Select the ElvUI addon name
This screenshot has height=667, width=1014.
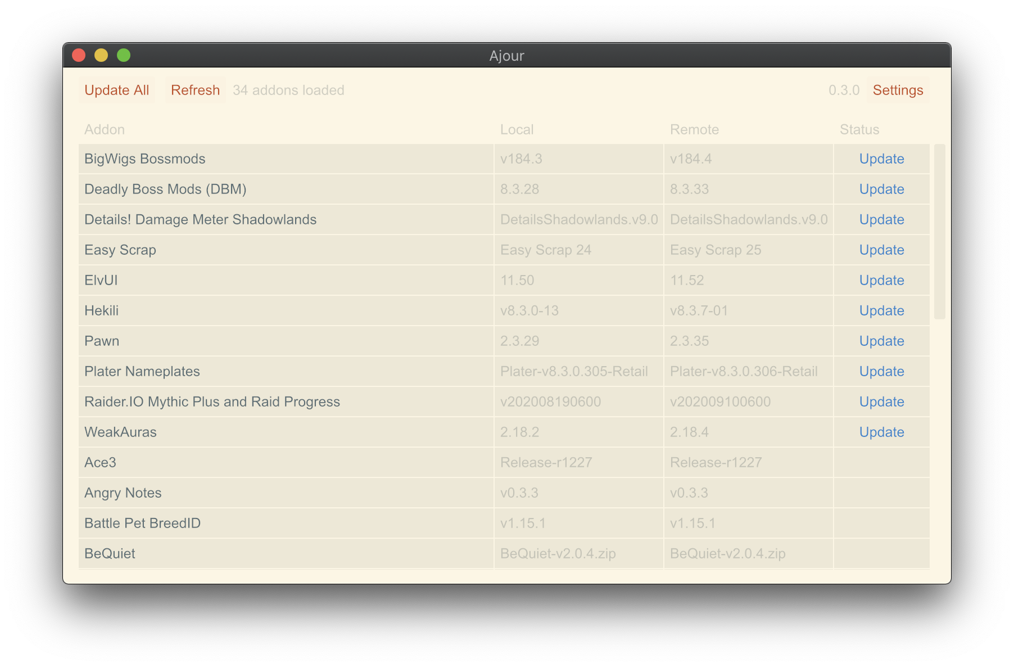[101, 280]
